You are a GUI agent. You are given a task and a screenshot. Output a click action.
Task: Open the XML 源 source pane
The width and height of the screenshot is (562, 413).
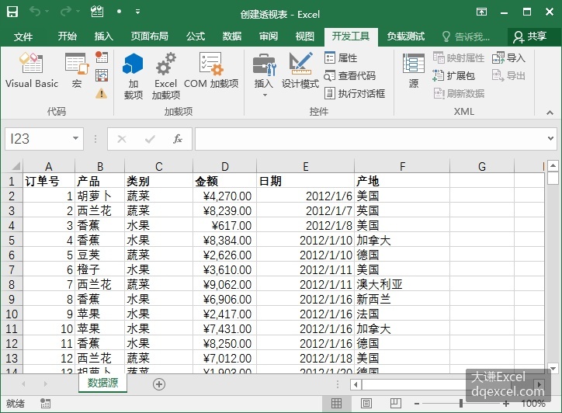click(x=413, y=71)
